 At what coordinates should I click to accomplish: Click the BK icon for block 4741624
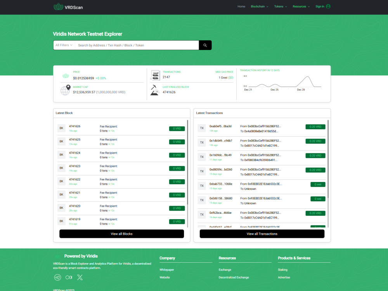pyautogui.click(x=61, y=155)
